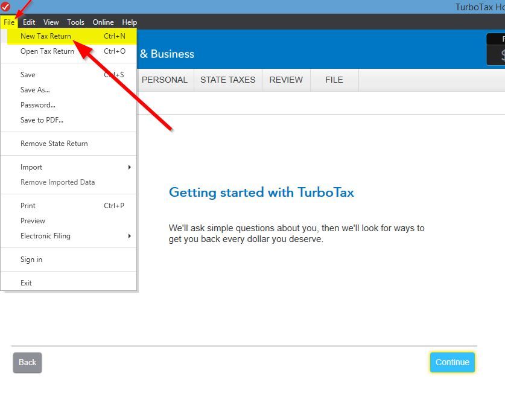Select Save in the File menu
The width and height of the screenshot is (505, 414).
point(69,75)
